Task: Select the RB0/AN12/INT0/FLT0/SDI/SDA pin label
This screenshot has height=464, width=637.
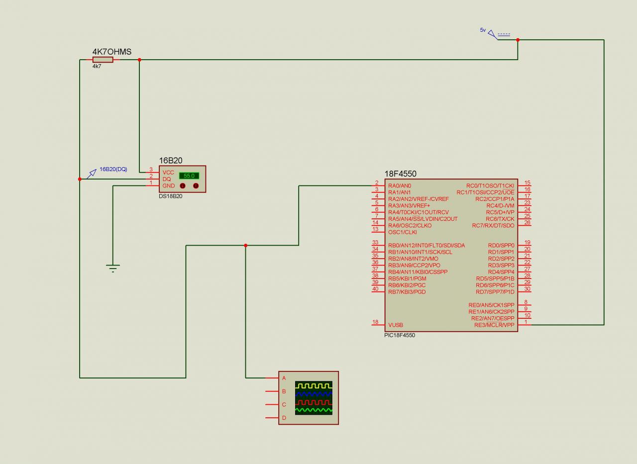Action: (x=426, y=246)
